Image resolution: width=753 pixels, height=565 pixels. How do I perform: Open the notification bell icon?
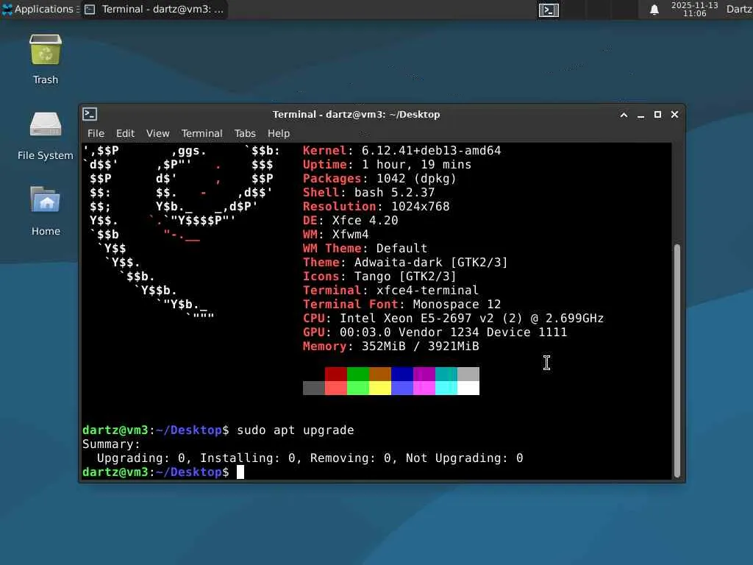pos(654,10)
